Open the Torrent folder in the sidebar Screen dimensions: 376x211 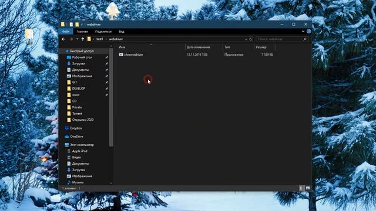coord(77,113)
